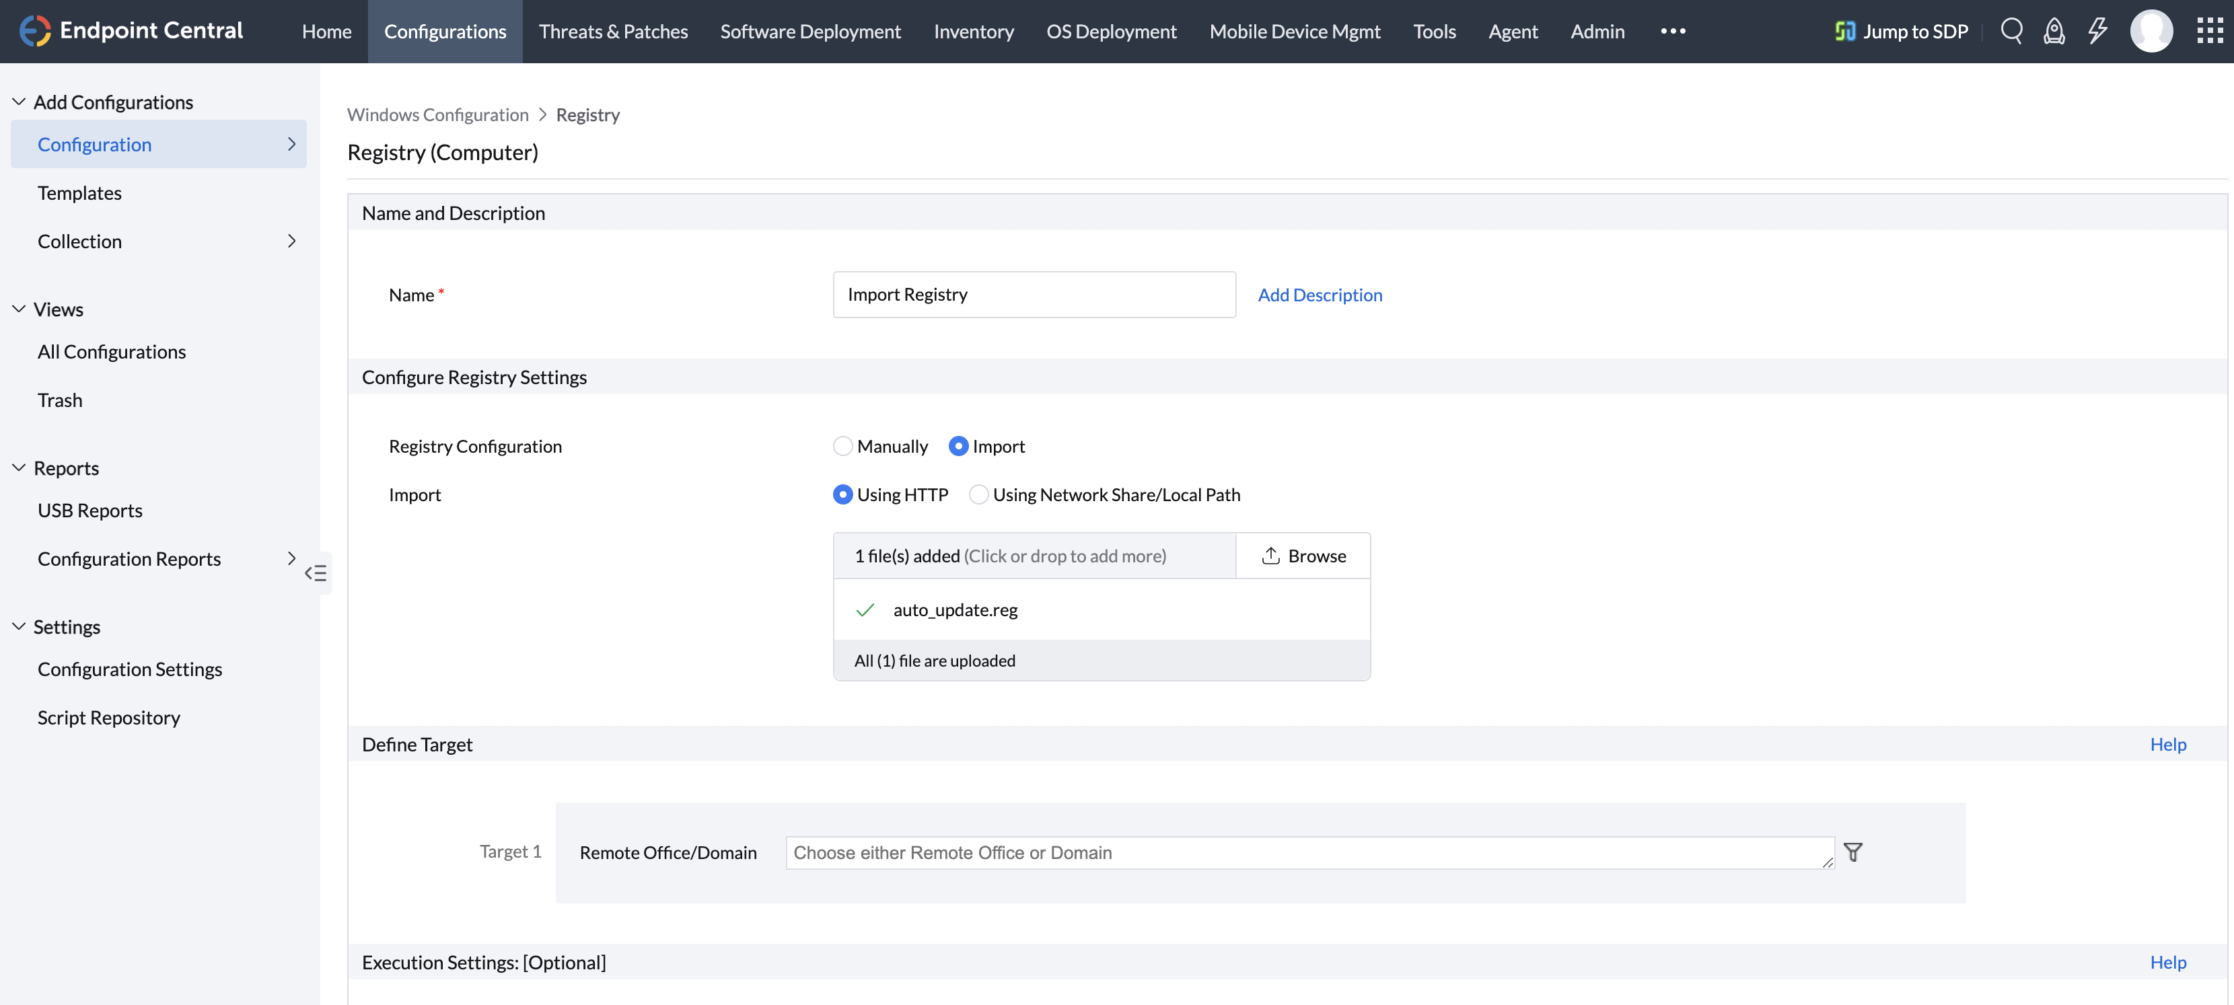
Task: Click the Remote Office or Domain field
Action: [x=1309, y=852]
